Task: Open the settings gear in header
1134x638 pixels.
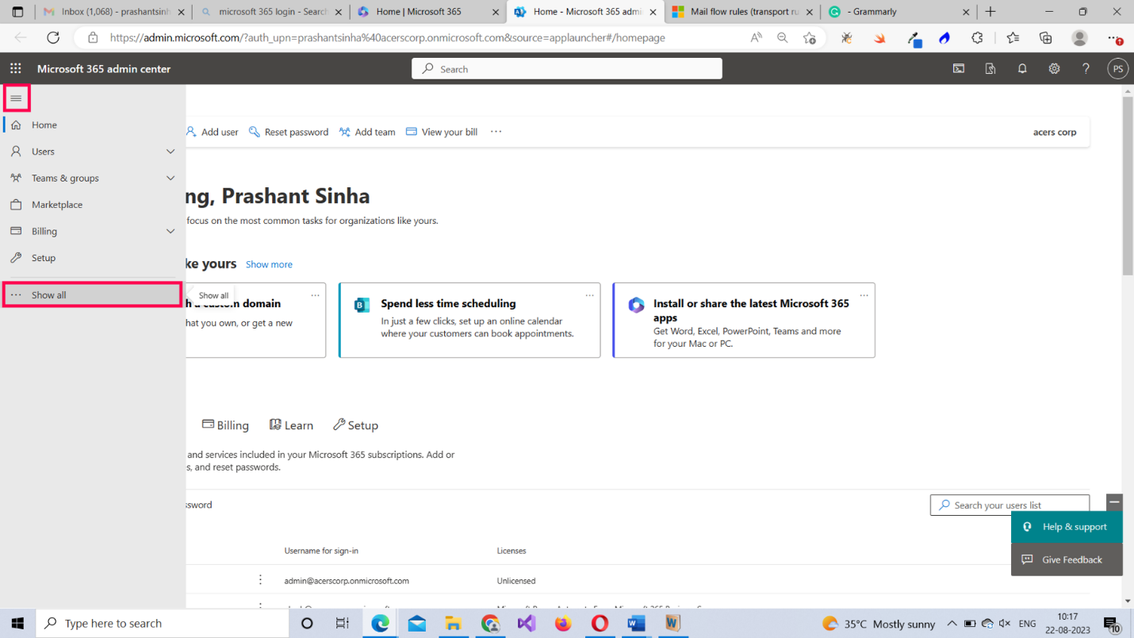Action: [1054, 69]
